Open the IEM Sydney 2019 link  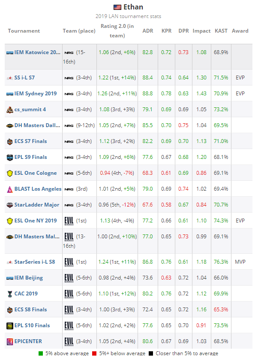pos(36,94)
